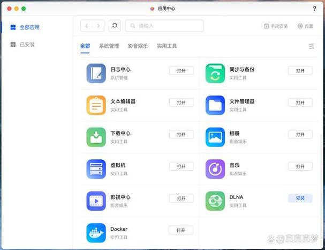The image size is (325, 250).
Task: Click the 文本编辑器 app name
Action: pos(123,101)
